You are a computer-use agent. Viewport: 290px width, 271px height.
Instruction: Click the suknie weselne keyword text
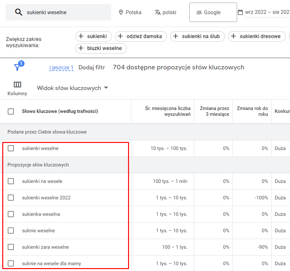[x=38, y=231]
